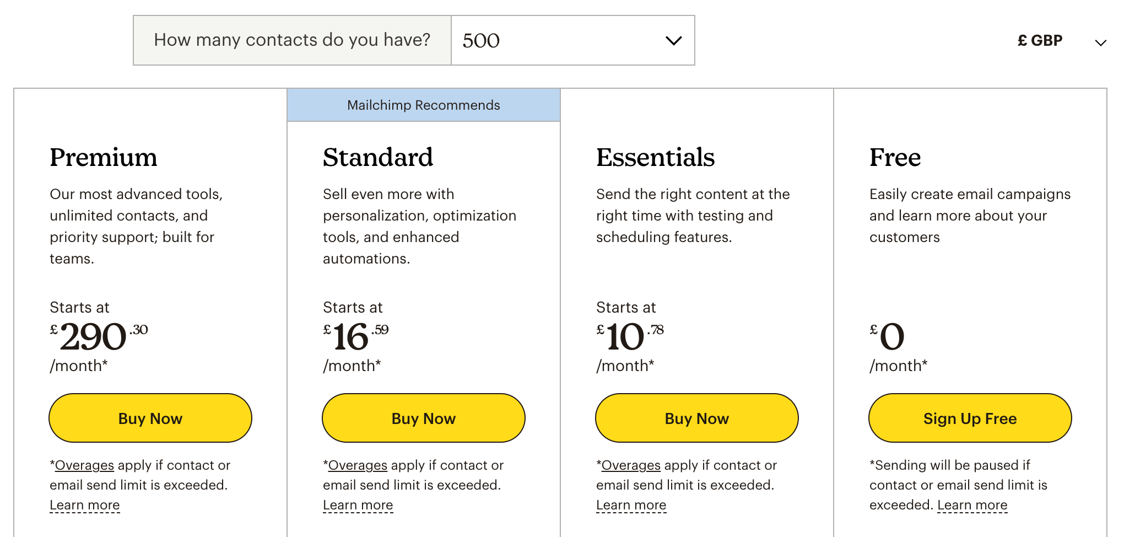
Task: Click the Free plan heading
Action: (895, 158)
